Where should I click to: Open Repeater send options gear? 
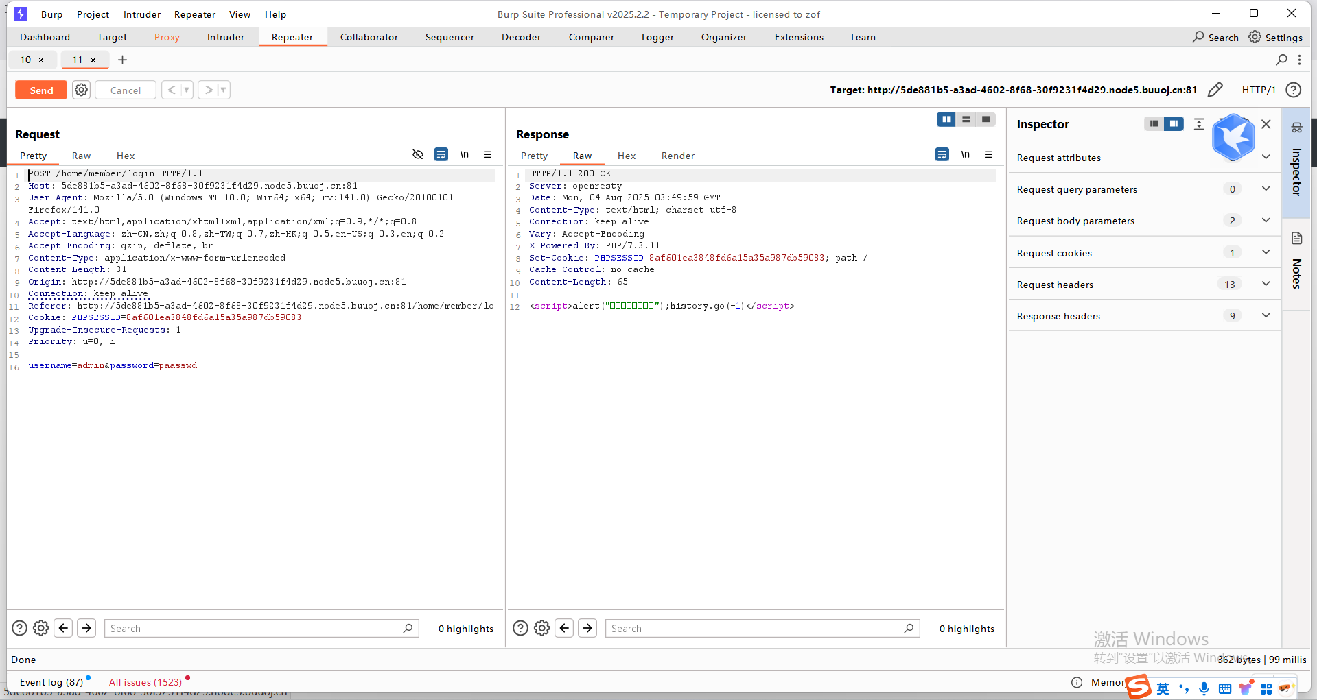click(82, 90)
